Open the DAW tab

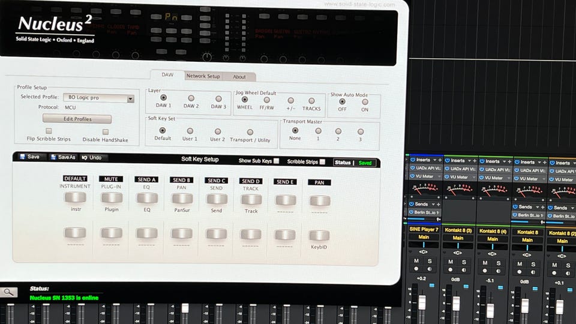[167, 74]
